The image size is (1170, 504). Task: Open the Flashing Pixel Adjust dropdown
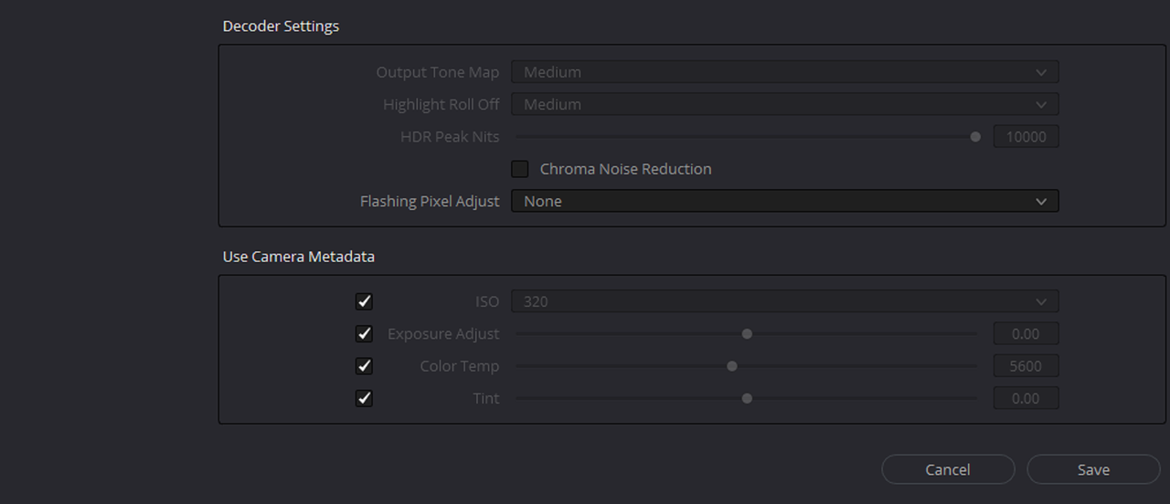pos(784,201)
